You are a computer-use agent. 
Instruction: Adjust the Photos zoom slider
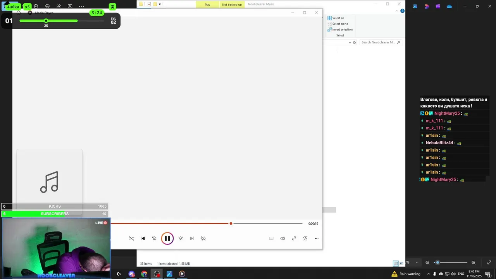point(450,262)
